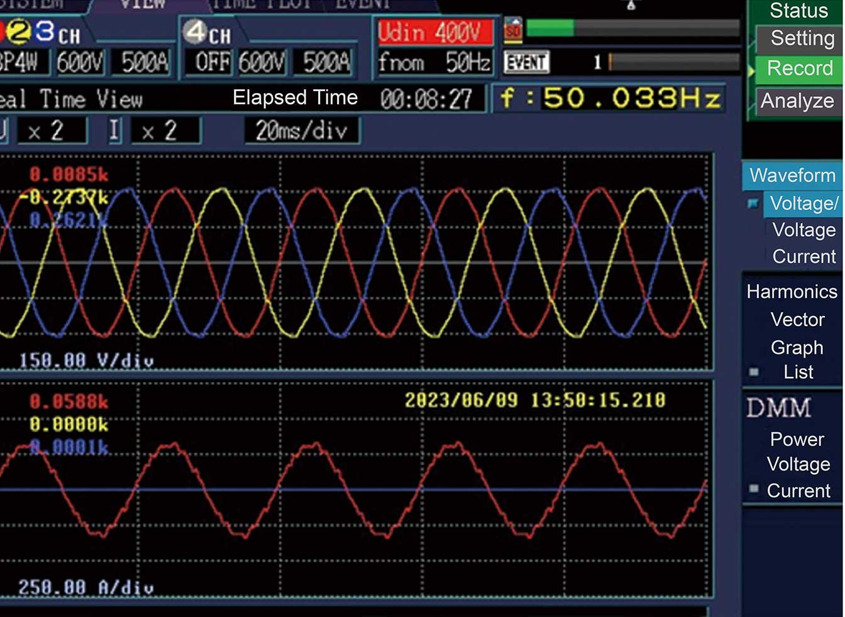
Task: Select the current zoom x 2 field
Action: pyautogui.click(x=166, y=131)
